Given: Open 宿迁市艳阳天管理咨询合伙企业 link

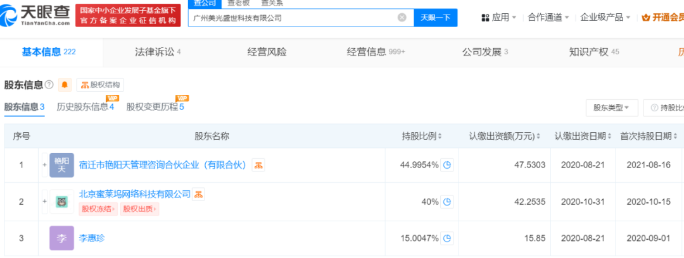Looking at the screenshot, I should (163, 165).
